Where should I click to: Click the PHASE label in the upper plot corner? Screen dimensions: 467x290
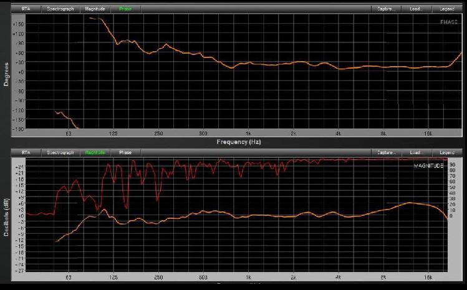click(448, 22)
